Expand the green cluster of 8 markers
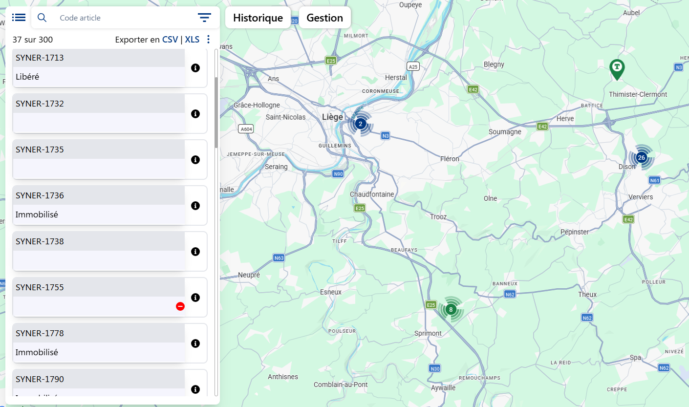The image size is (689, 407). (x=451, y=309)
